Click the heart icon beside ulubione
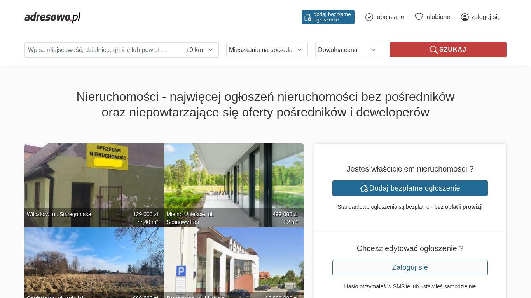Image resolution: width=531 pixels, height=298 pixels. tap(419, 17)
